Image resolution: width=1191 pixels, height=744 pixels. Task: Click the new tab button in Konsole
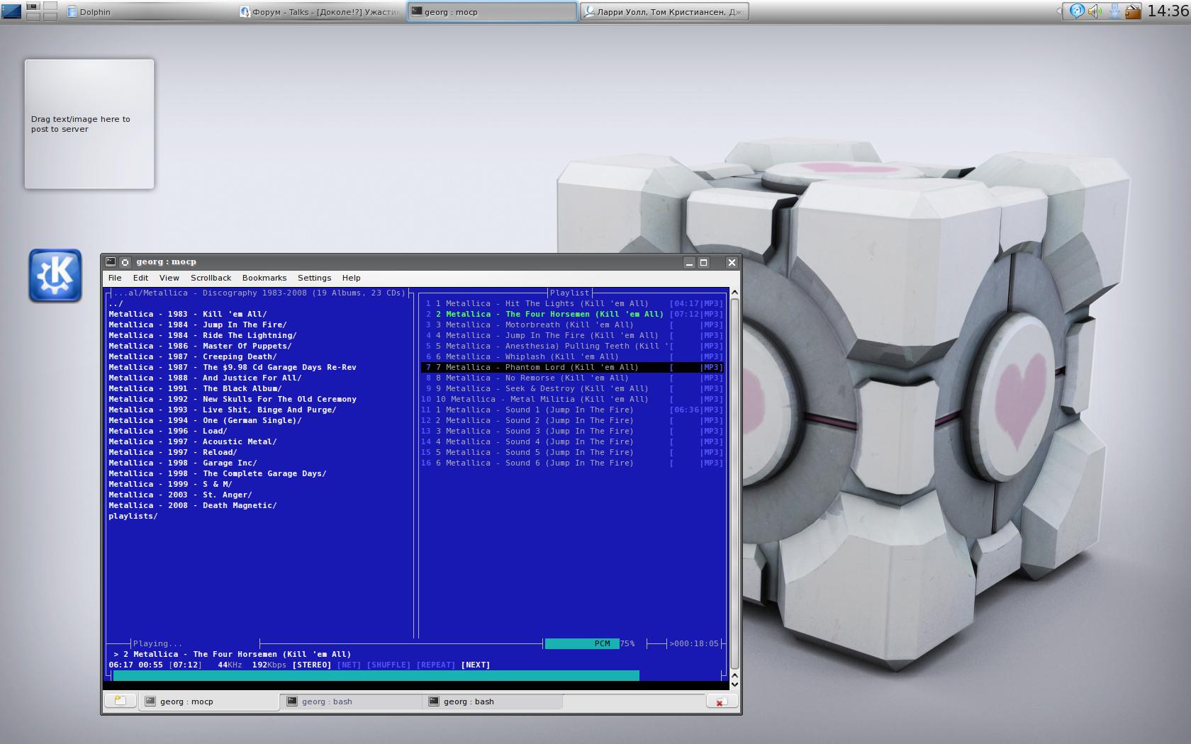click(121, 701)
